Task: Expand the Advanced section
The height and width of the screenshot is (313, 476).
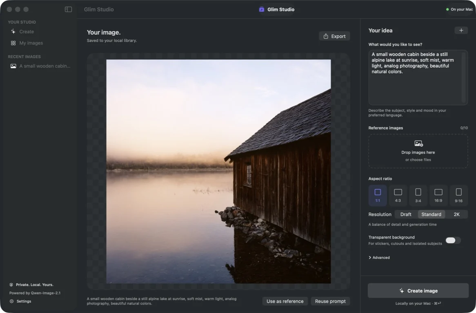Action: pyautogui.click(x=379, y=258)
